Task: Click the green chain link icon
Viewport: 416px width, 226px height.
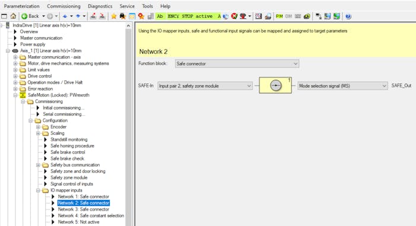Action: 307,16
